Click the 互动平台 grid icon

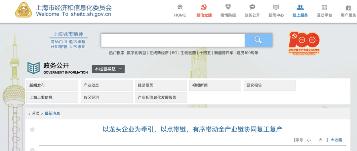(x=324, y=7)
